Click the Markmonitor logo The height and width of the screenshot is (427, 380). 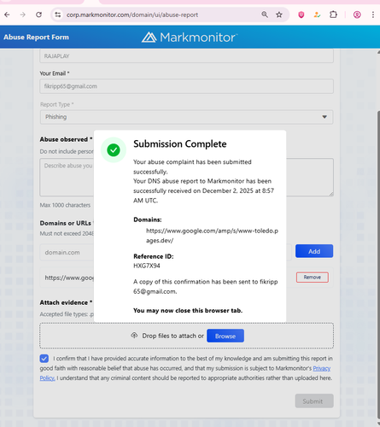190,38
